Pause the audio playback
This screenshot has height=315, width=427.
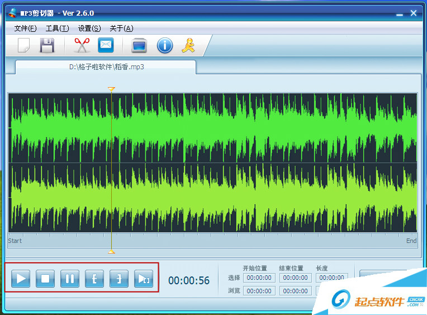click(70, 278)
